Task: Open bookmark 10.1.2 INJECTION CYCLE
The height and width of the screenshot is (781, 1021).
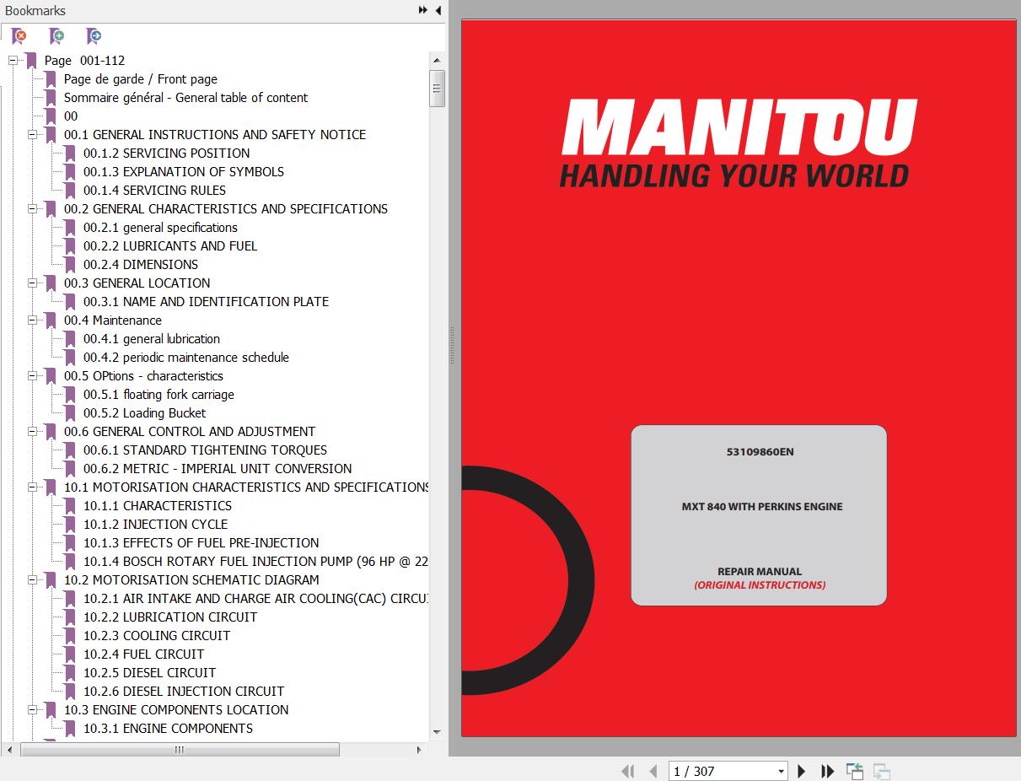Action: click(x=155, y=525)
